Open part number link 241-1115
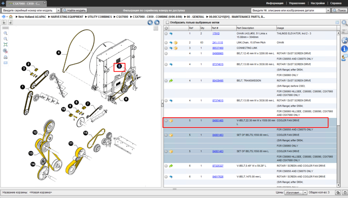Image resolution: width=348 pixels, height=198 pixels. [x=217, y=42]
